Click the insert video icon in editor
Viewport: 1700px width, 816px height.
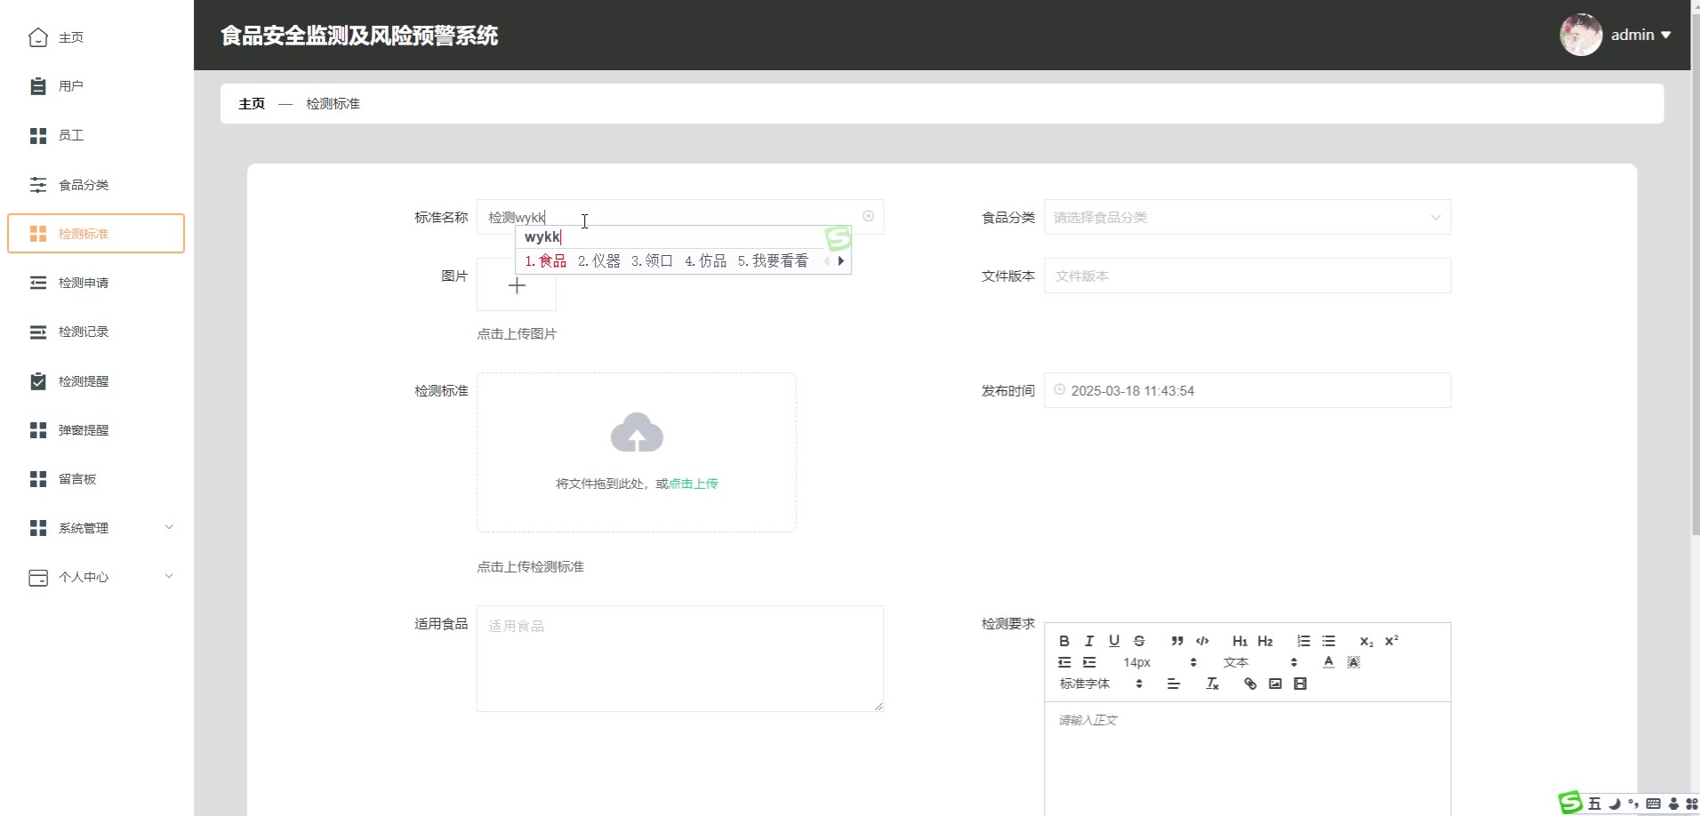coord(1300,684)
